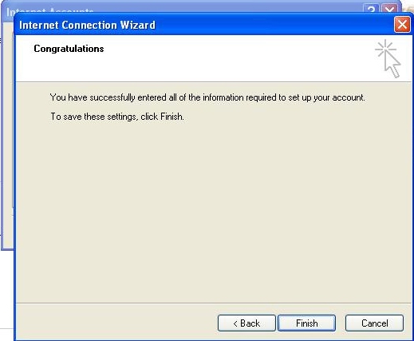
Task: Click the visible left edge of Internet Accounts window
Action: pos(7,133)
